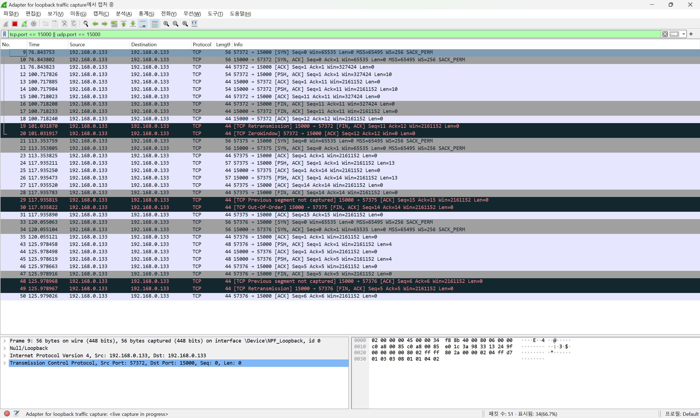Jump to the last packet
This screenshot has height=418, width=700.
(133, 24)
